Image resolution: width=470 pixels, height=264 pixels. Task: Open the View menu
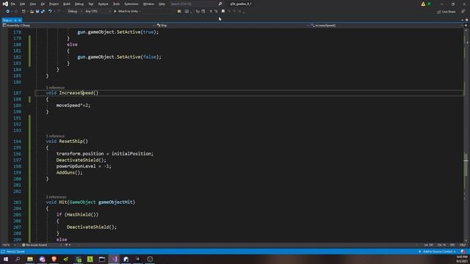coord(32,4)
